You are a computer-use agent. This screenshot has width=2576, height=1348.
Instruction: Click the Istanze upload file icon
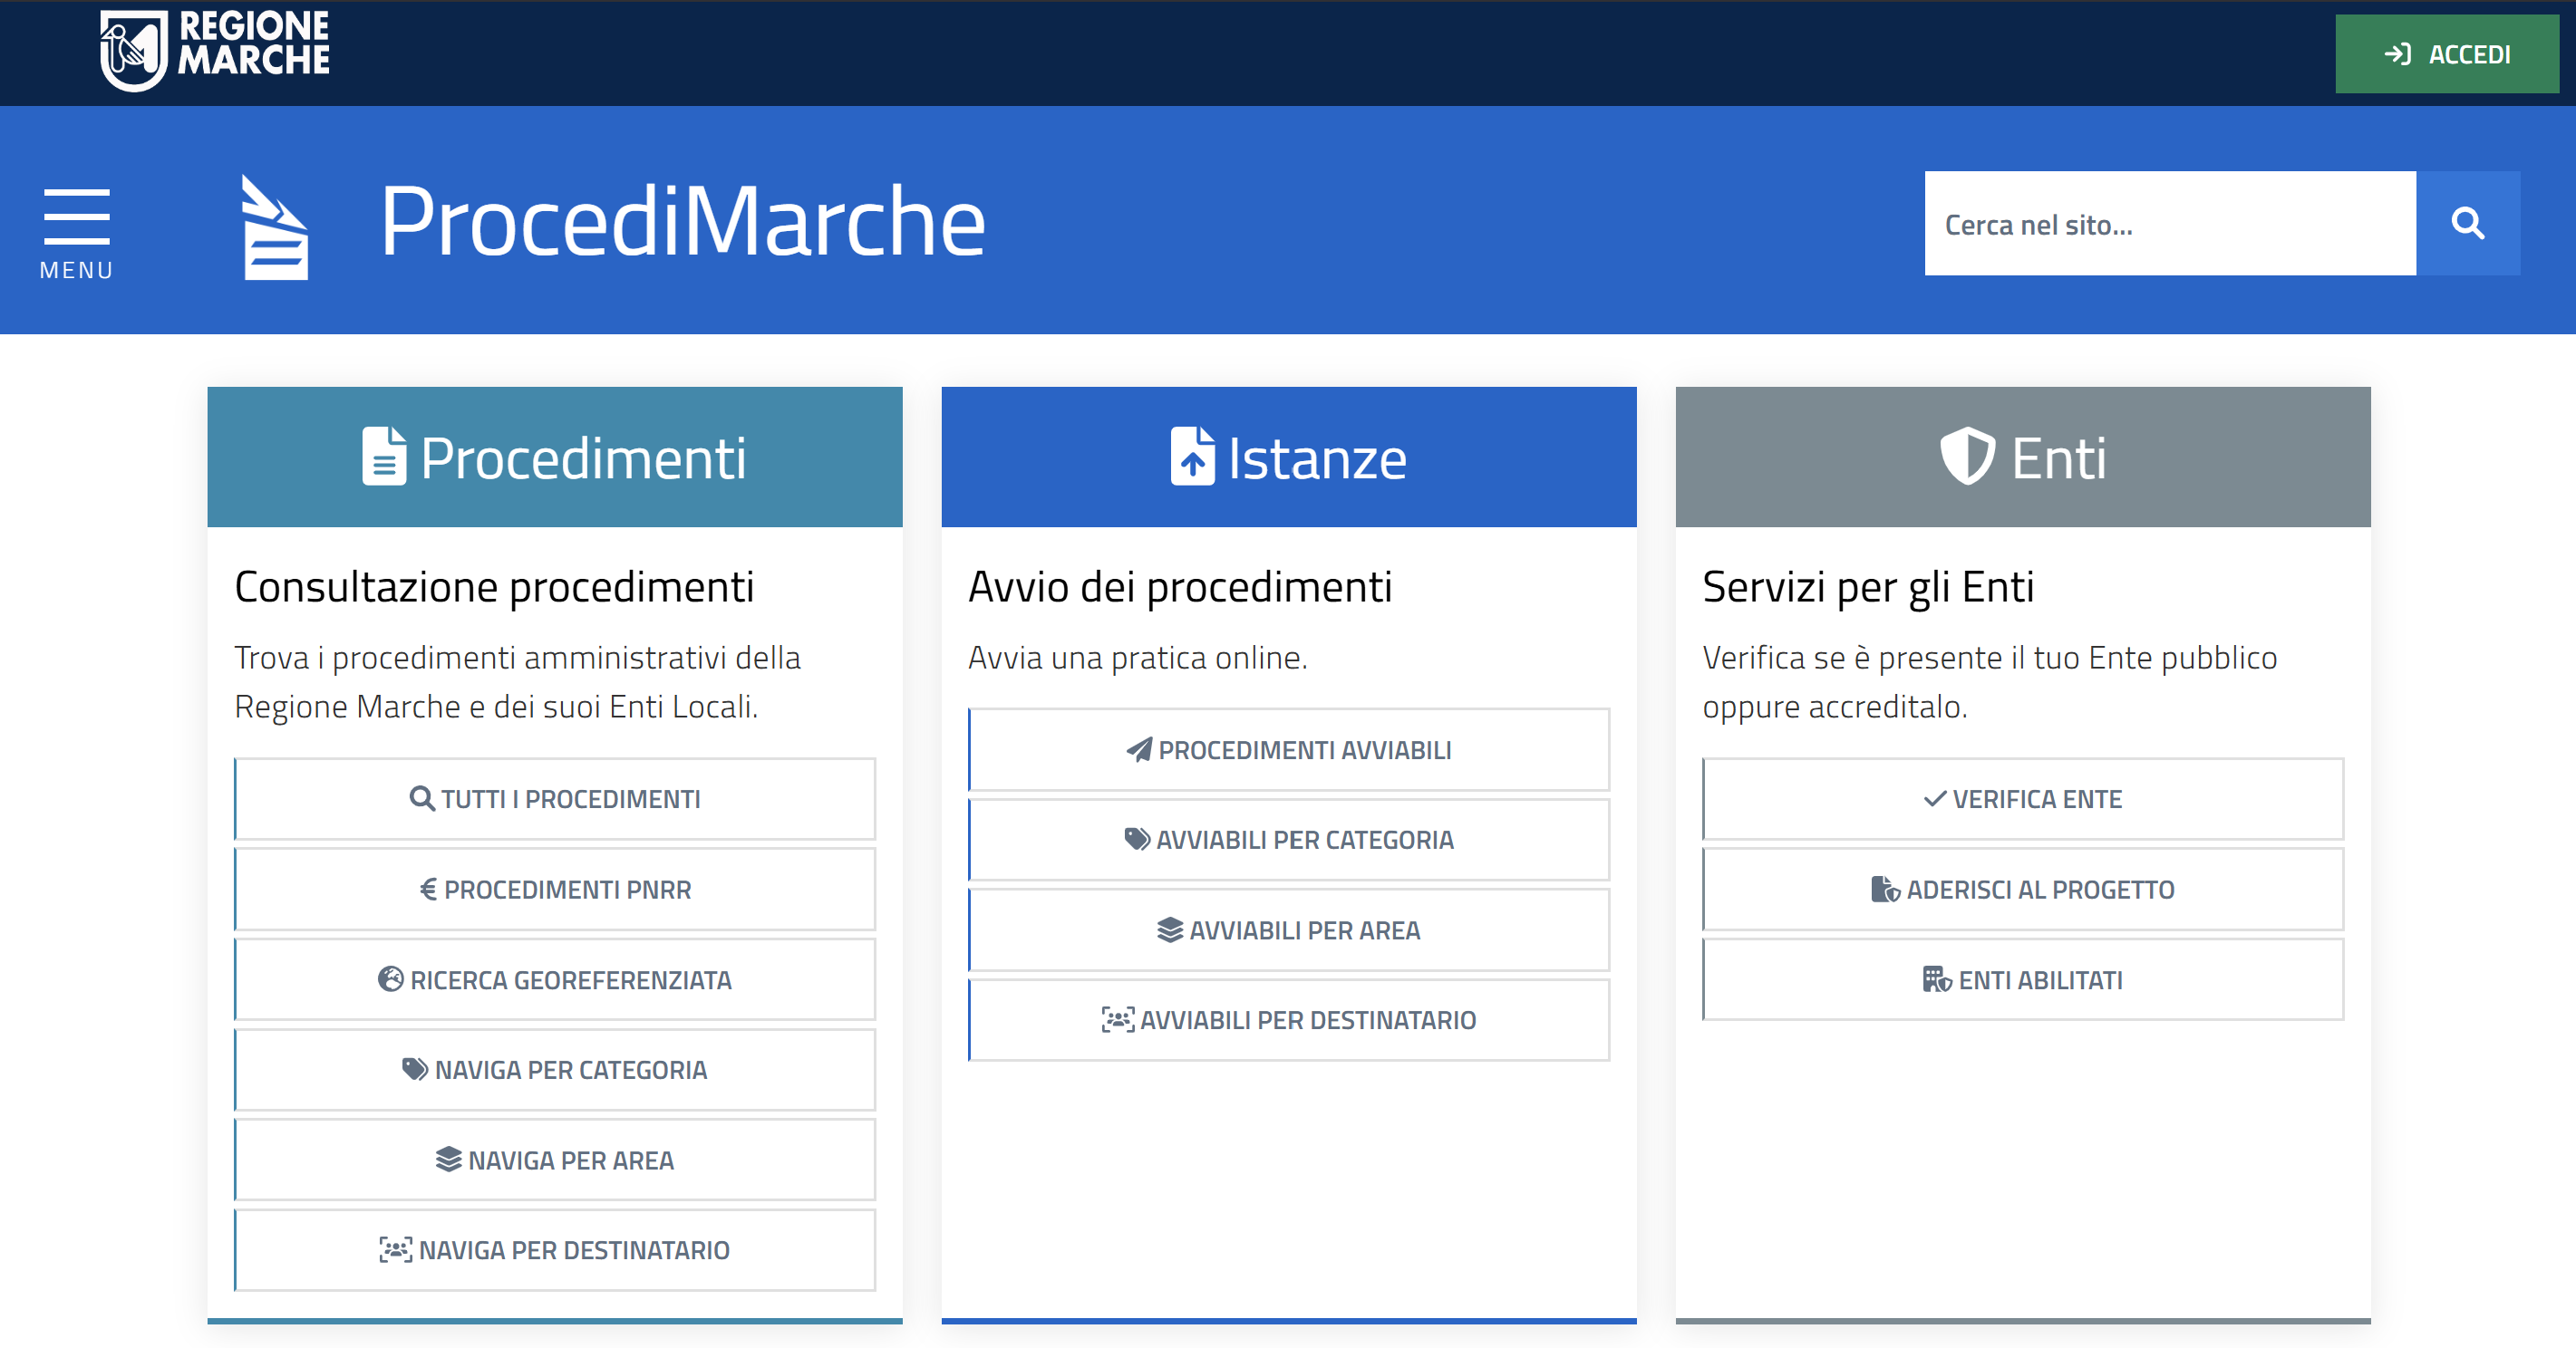coord(1192,457)
